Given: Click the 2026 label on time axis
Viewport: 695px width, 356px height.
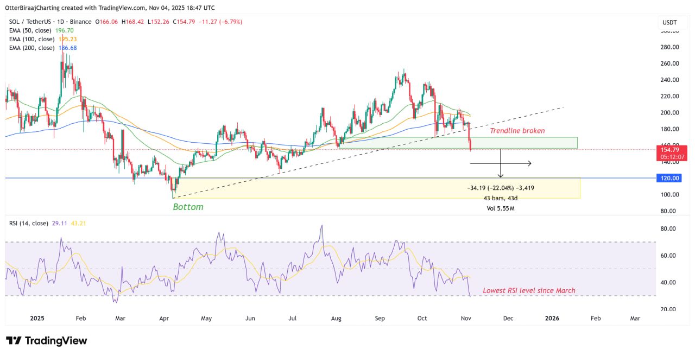Looking at the screenshot, I should 552,318.
